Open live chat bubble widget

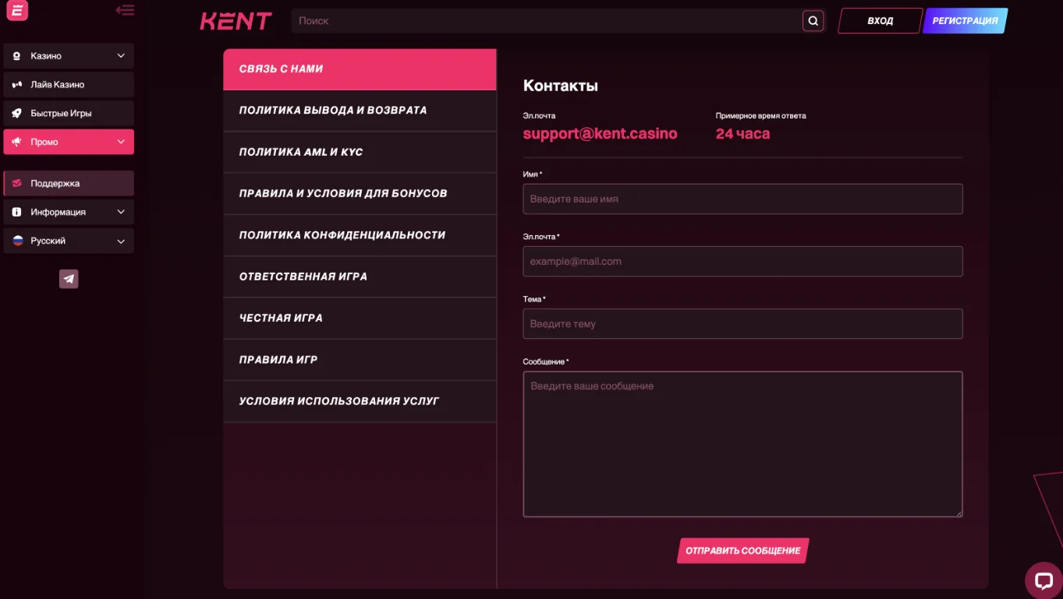pyautogui.click(x=1044, y=580)
